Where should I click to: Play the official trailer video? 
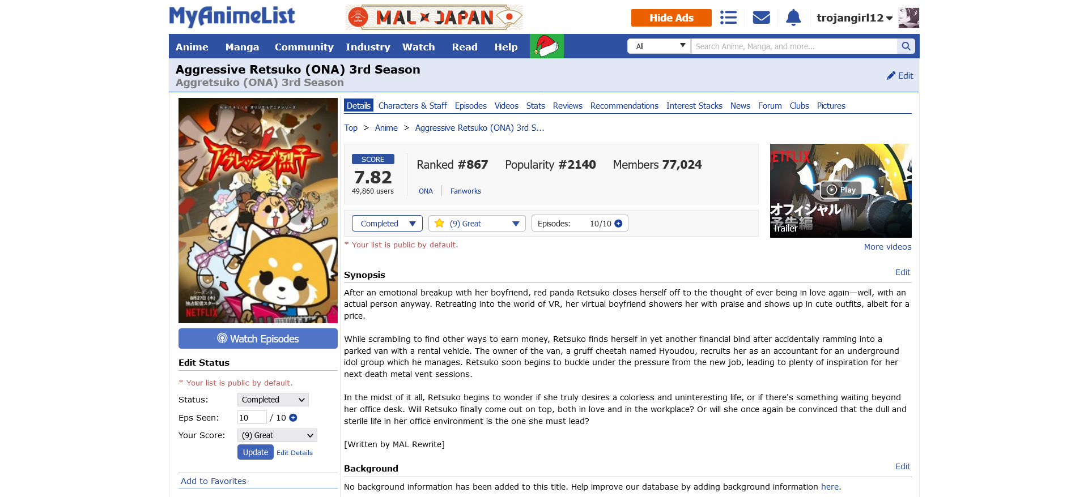tap(841, 190)
